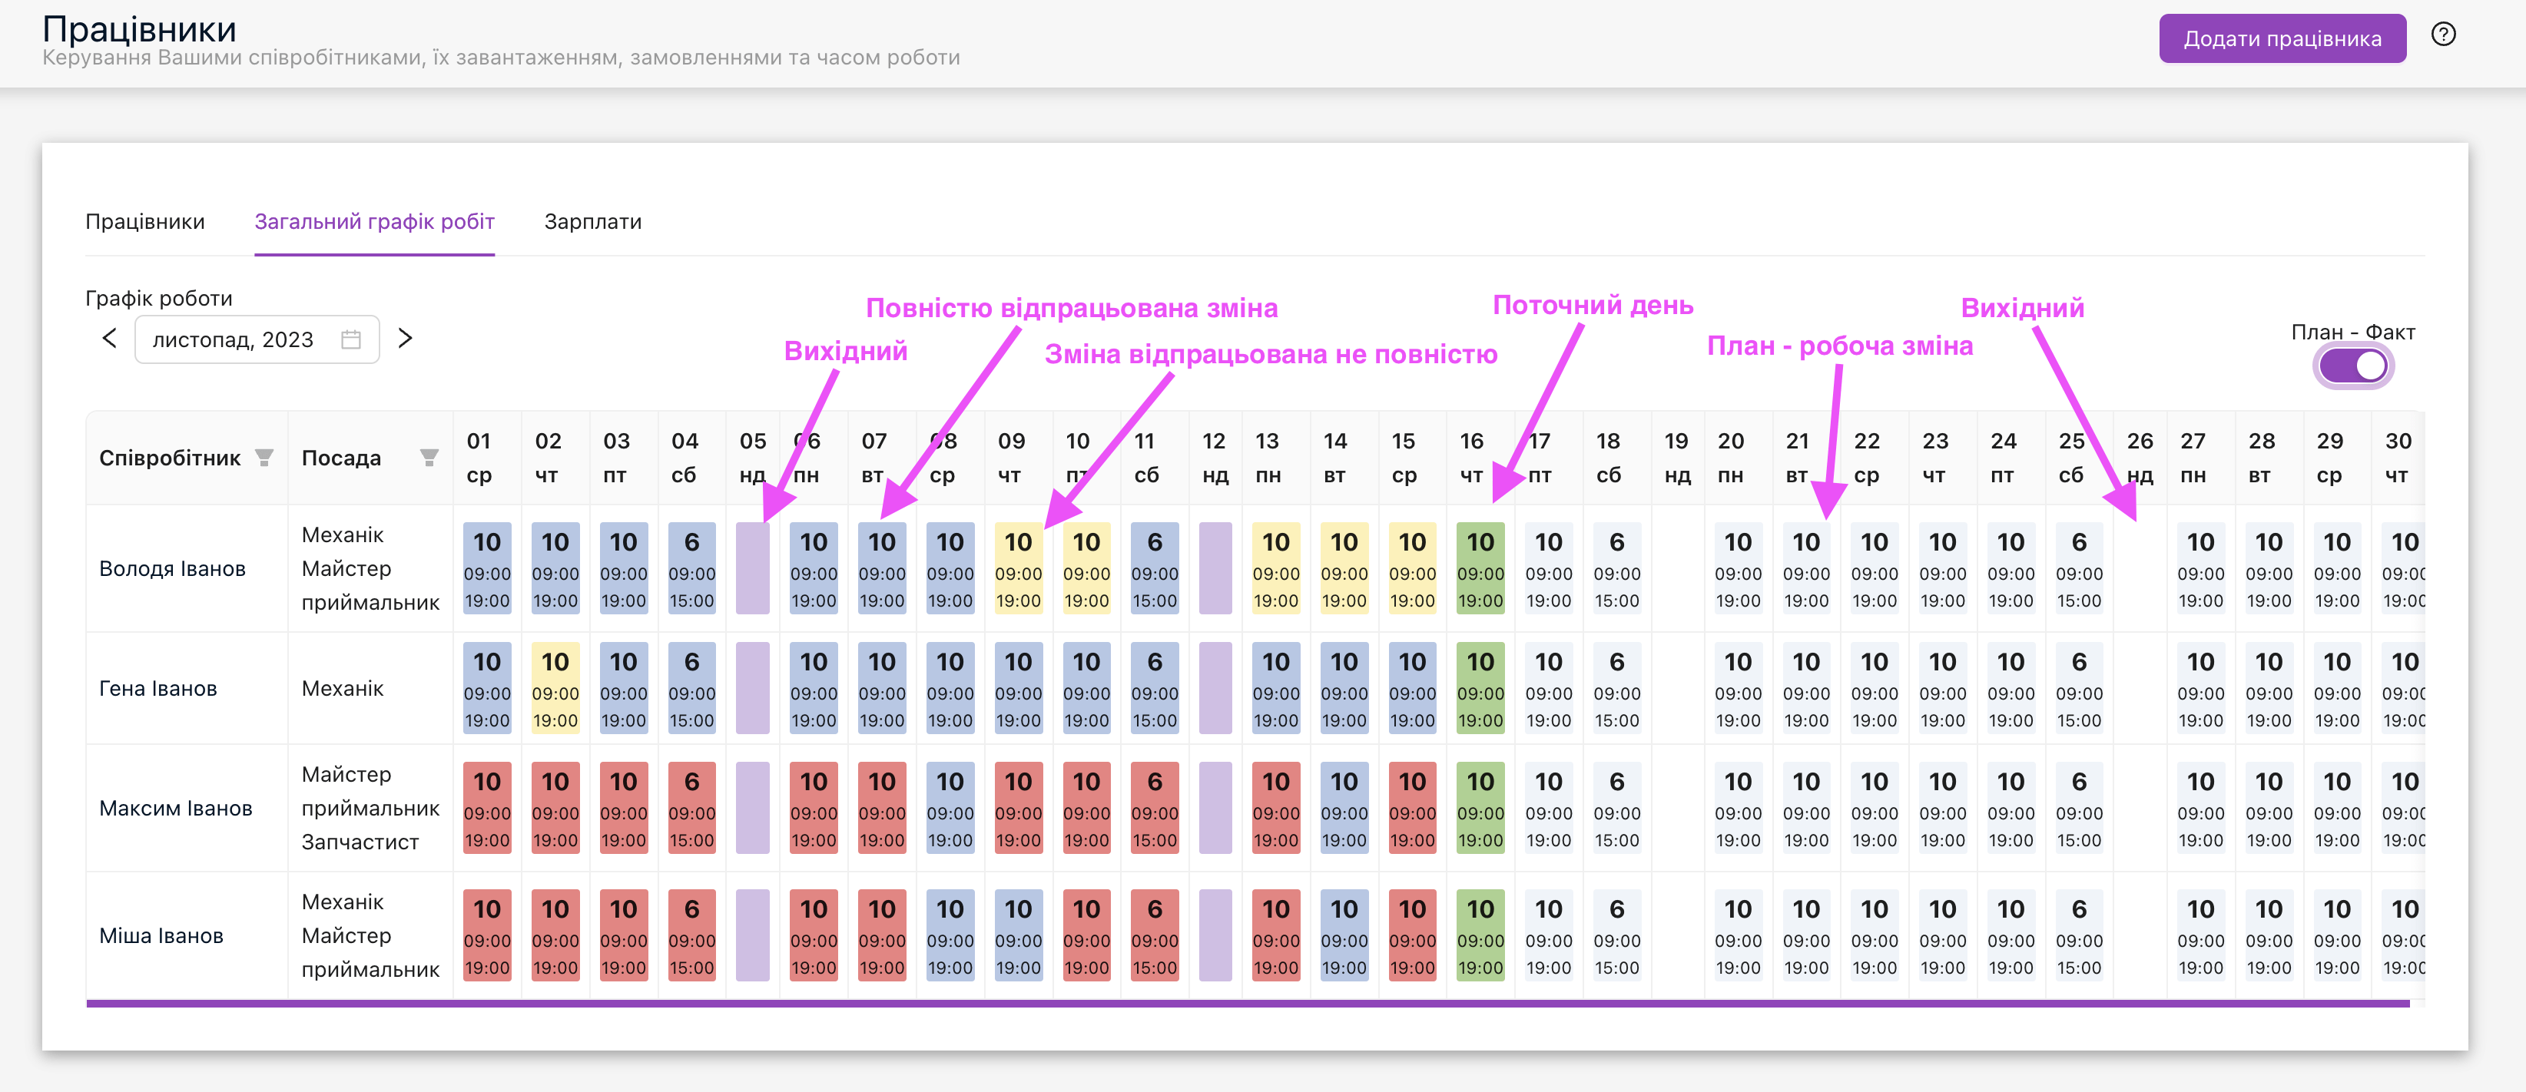Filter the Співробітник column
Screen dimensions: 2526x1092
264,457
